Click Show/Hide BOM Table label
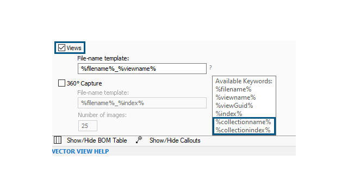The image size is (348, 196). pos(97,140)
